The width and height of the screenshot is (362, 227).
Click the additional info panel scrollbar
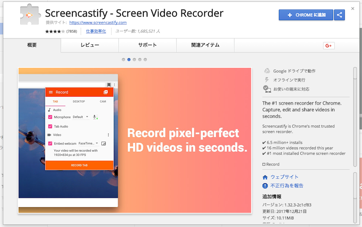click(355, 198)
